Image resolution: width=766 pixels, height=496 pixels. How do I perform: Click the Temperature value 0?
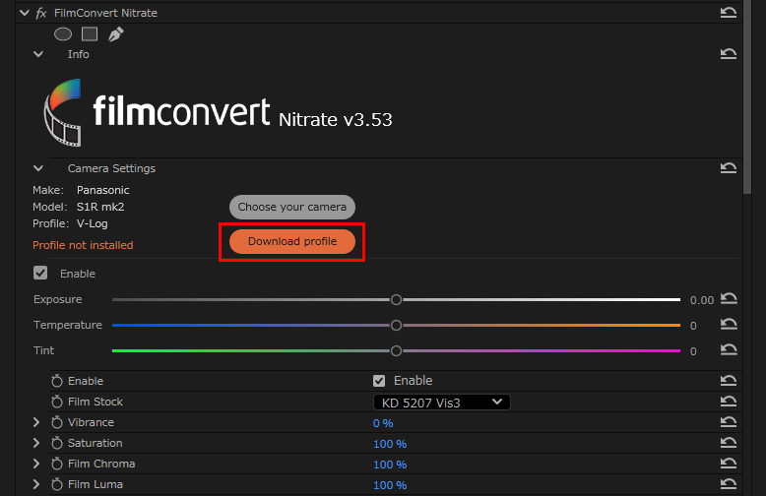[x=693, y=326]
